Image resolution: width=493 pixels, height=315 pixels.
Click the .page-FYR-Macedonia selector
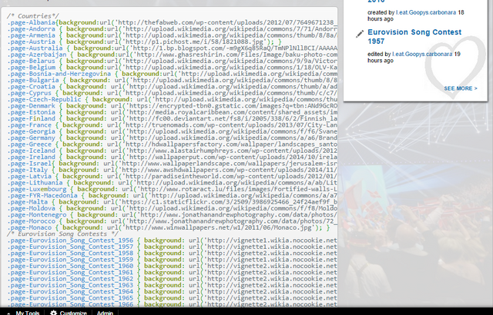(x=42, y=196)
